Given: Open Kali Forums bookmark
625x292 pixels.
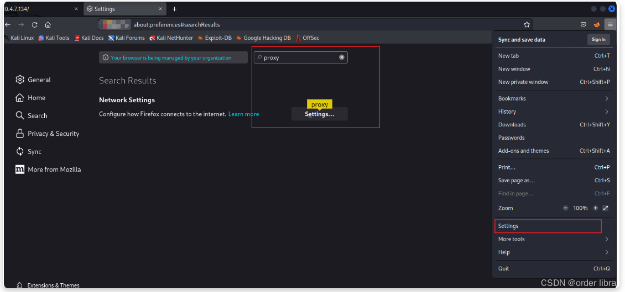Looking at the screenshot, I should coord(127,38).
